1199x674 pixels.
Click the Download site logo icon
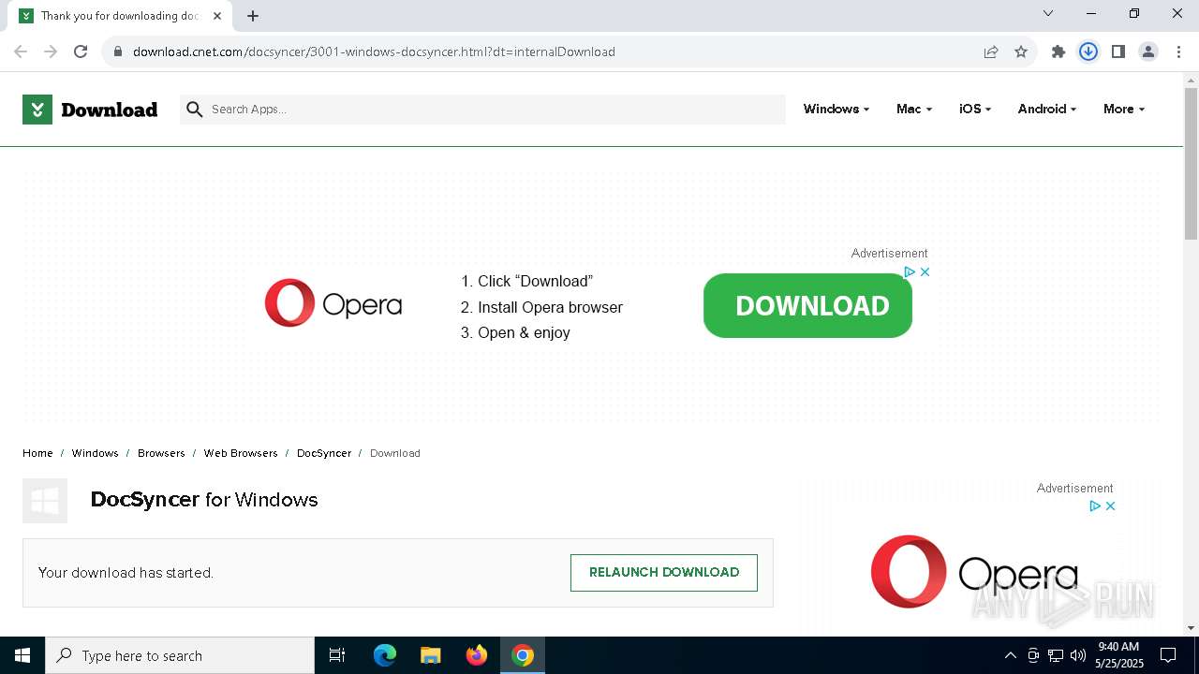[37, 110]
